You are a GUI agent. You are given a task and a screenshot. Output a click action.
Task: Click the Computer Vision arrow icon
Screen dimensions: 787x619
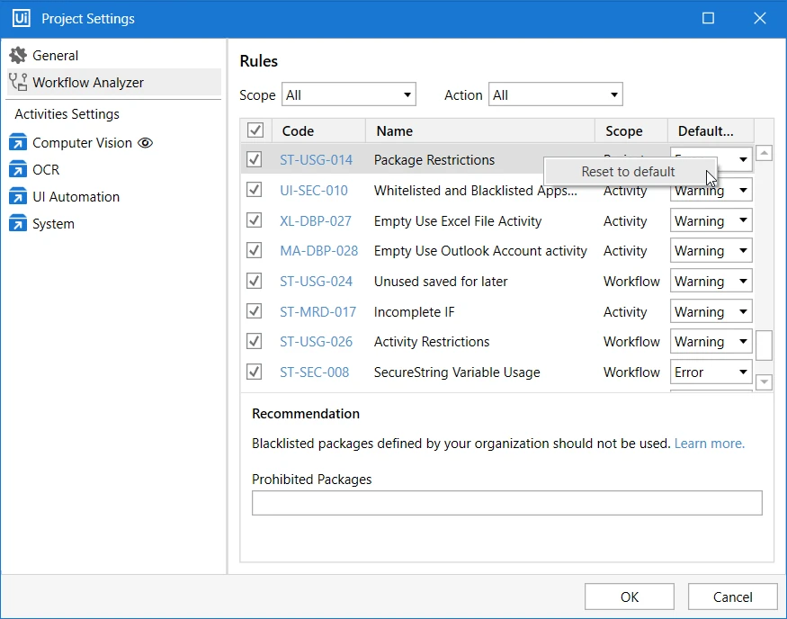(18, 142)
